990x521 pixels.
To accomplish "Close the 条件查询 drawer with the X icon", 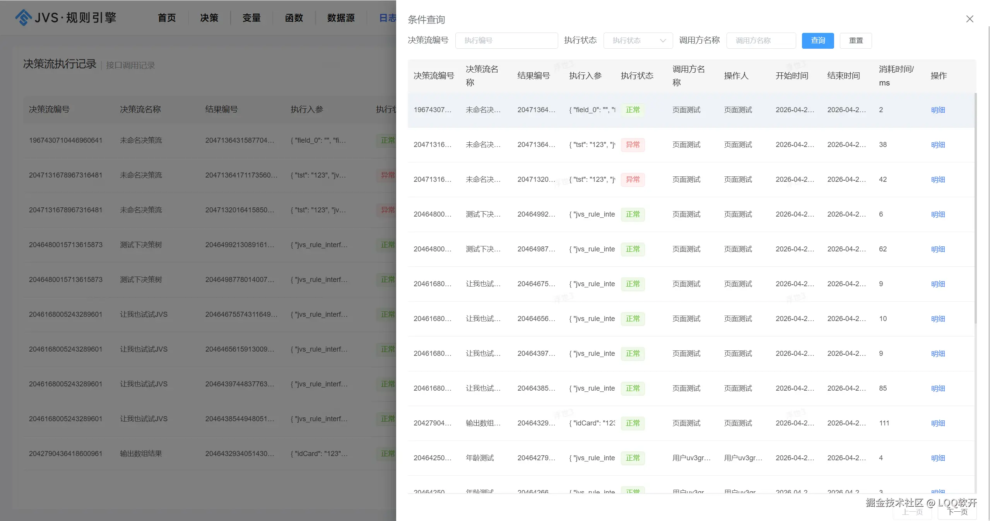I will (969, 19).
